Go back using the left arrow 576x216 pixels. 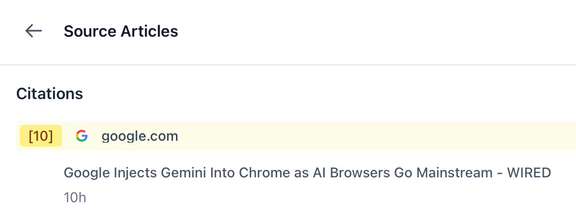click(33, 31)
